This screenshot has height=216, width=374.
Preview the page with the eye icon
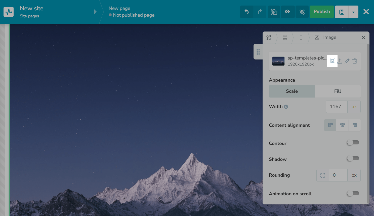click(x=287, y=12)
